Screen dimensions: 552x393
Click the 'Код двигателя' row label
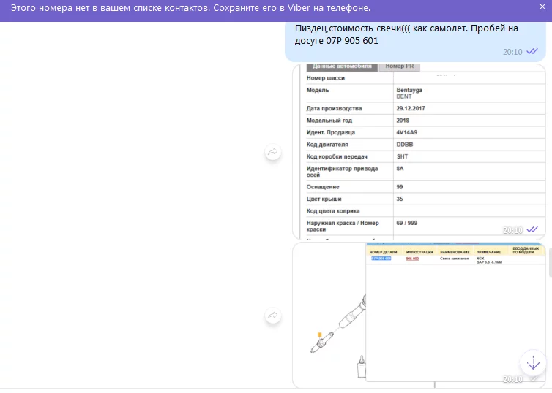point(327,145)
